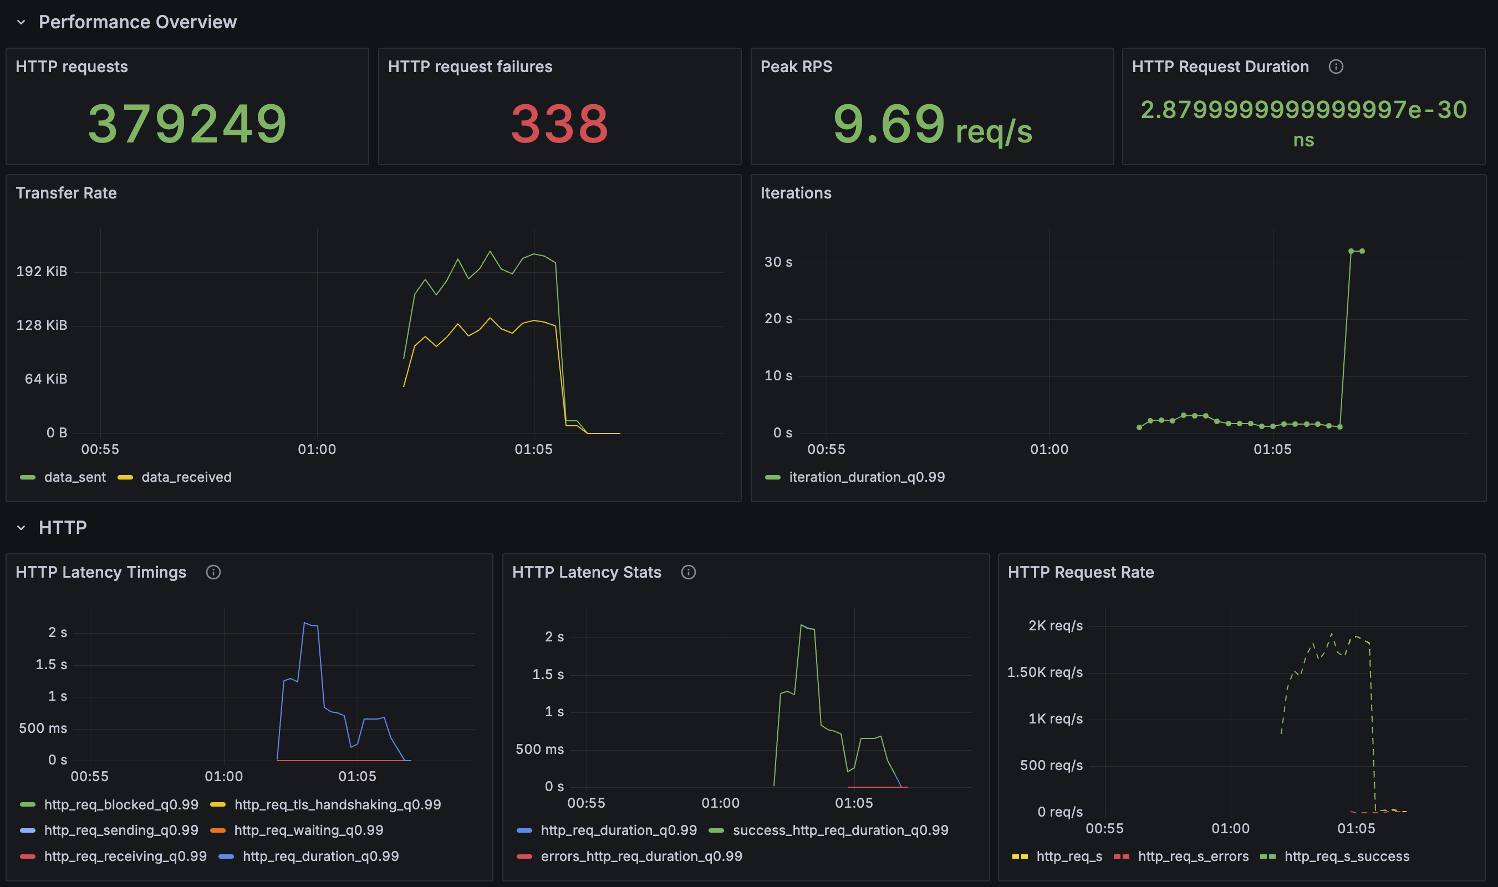Viewport: 1498px width, 887px height.
Task: Click orange swatch of http_req_waiting_q0.99
Action: pyautogui.click(x=217, y=830)
